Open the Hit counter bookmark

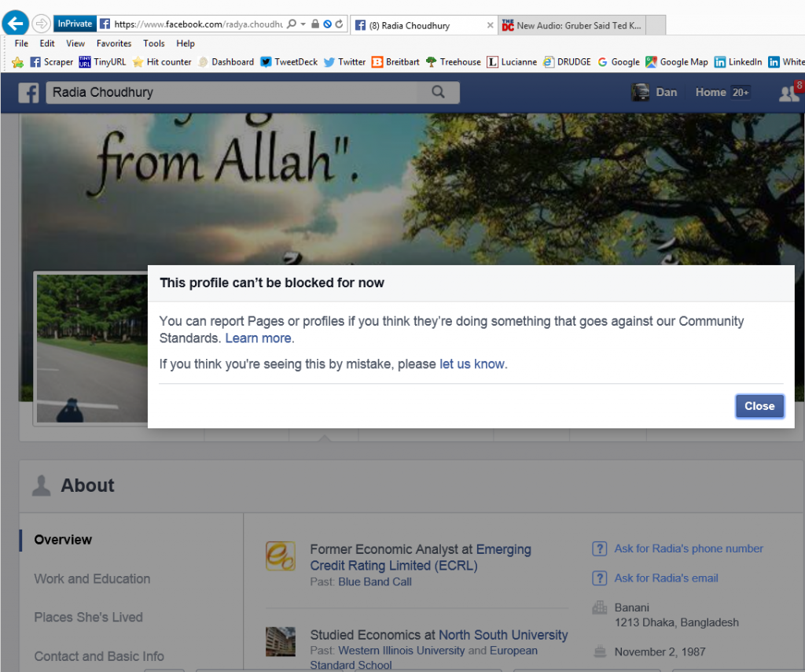tap(162, 62)
